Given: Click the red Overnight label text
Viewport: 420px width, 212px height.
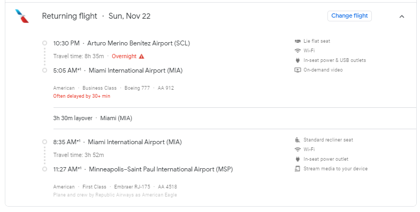Looking at the screenshot, I should (124, 56).
